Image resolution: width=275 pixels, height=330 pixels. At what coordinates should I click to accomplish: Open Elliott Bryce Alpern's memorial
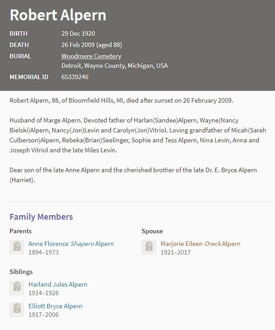click(55, 306)
